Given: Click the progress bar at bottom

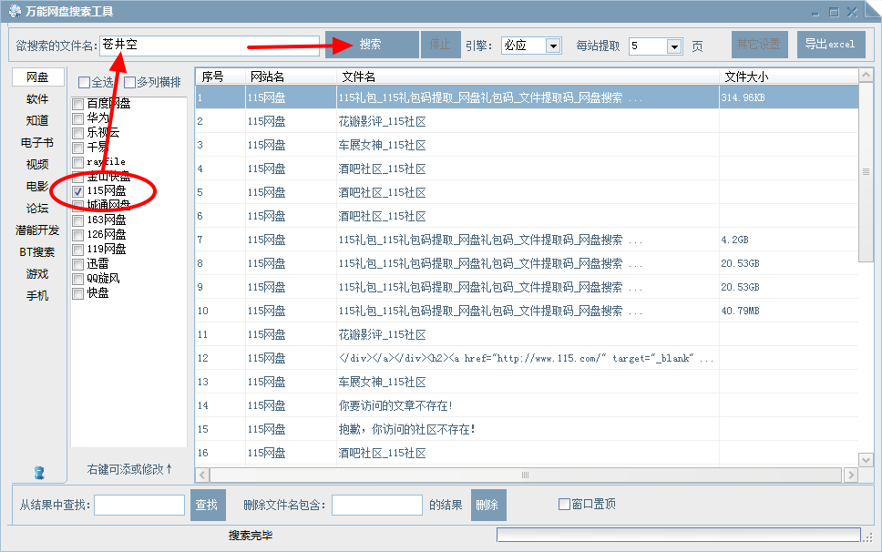Looking at the screenshot, I should (x=679, y=535).
